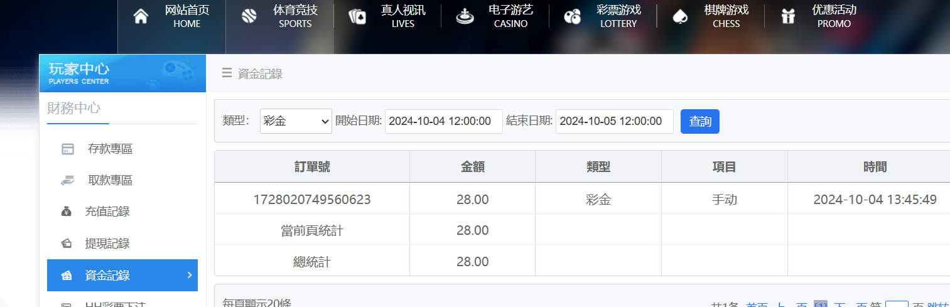Click order number 1728020749560623
Viewport: 950px width, 307px height.
pyautogui.click(x=312, y=200)
